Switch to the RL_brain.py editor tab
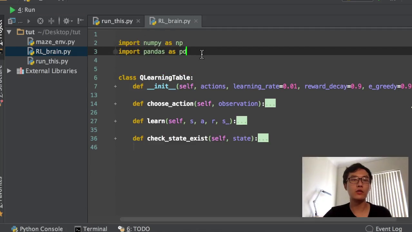412x232 pixels. coord(174,21)
